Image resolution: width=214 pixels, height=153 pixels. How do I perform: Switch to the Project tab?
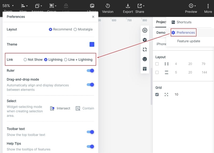(161, 22)
